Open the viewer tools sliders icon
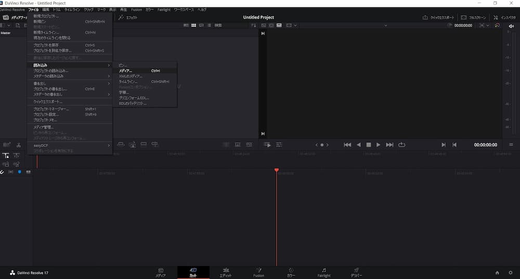Screen dimensions: 520x279 click(x=279, y=144)
